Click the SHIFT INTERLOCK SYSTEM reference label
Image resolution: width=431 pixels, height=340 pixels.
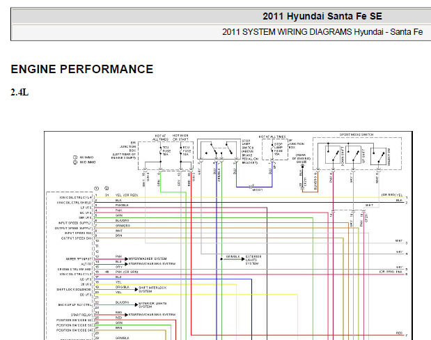tap(151, 289)
